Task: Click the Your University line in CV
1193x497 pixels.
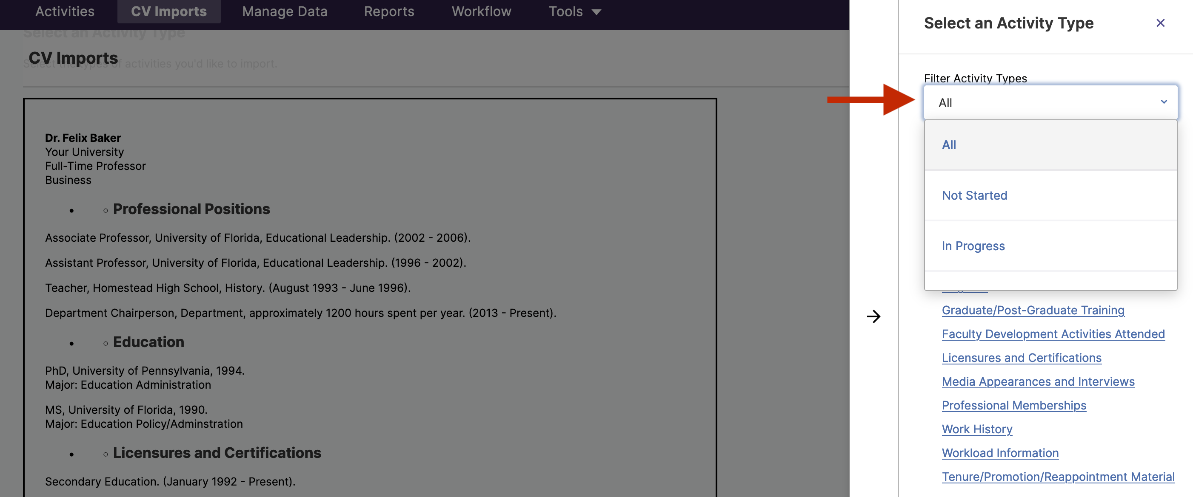Action: point(84,152)
